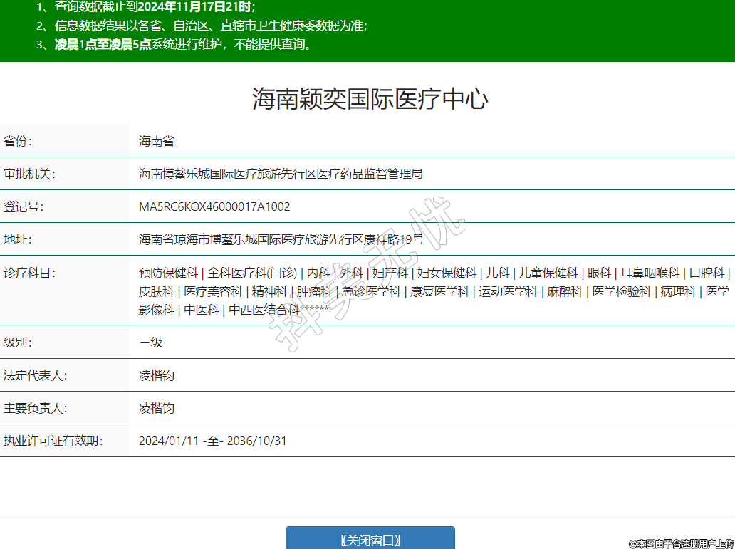
Task: Click the 主要负责人 field label
Action: click(x=35, y=409)
